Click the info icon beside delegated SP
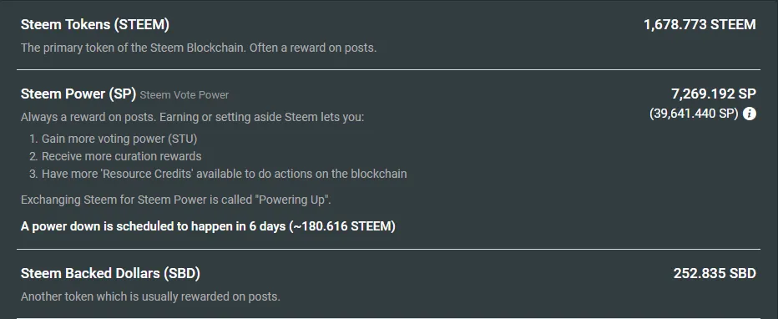Image resolution: width=778 pixels, height=319 pixels. pos(750,114)
